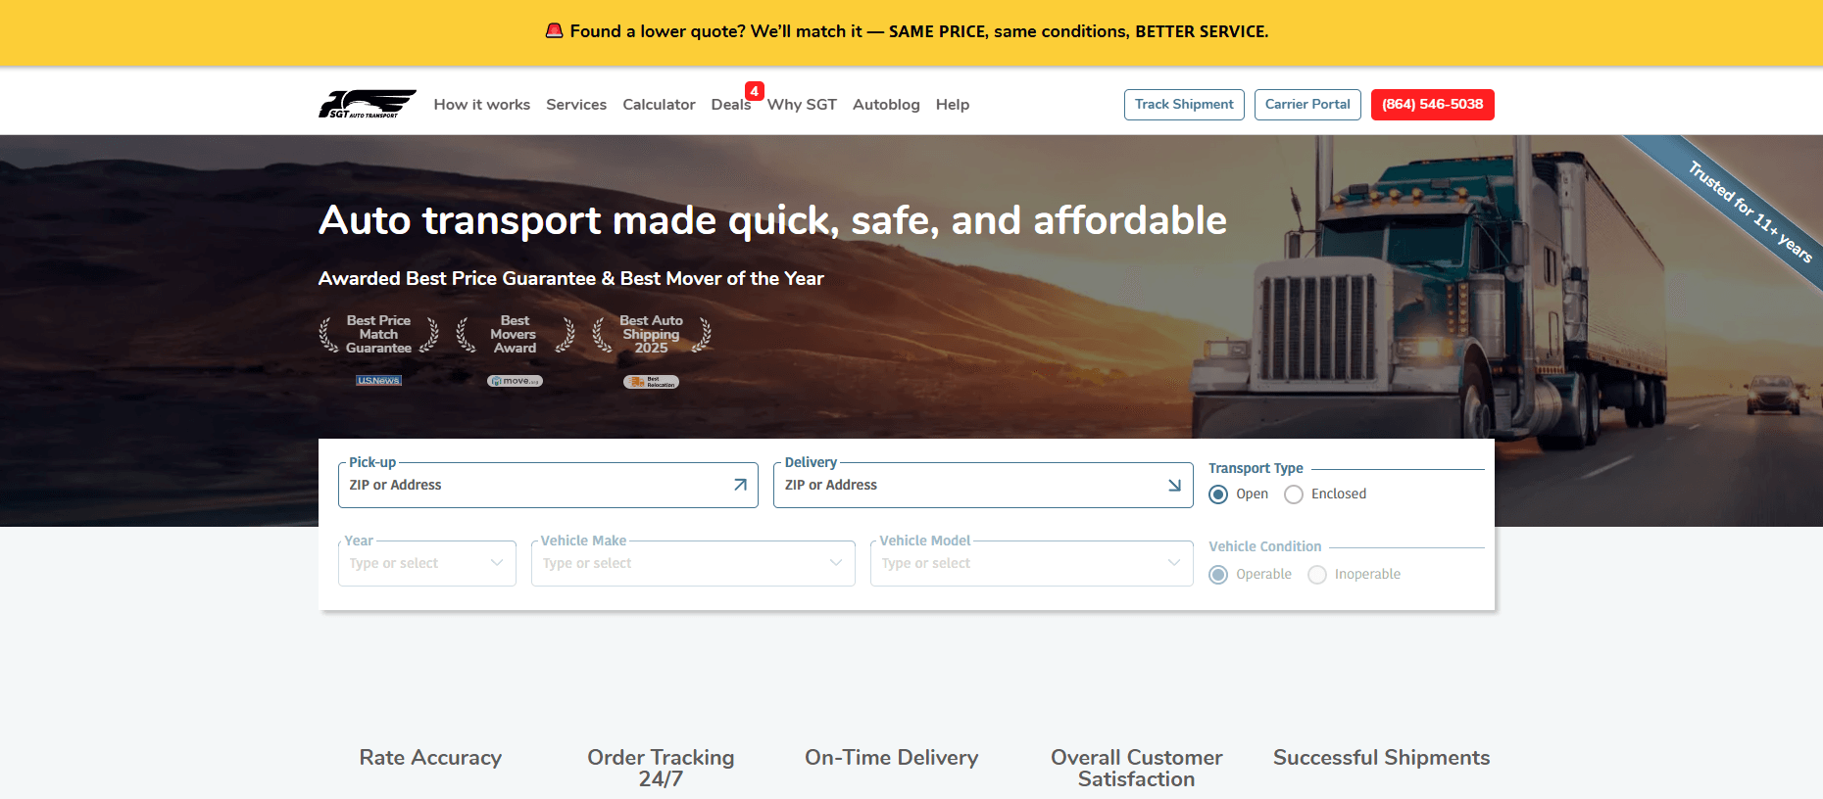Click the Delivery arrow icon
The image size is (1823, 799).
pyautogui.click(x=1174, y=485)
